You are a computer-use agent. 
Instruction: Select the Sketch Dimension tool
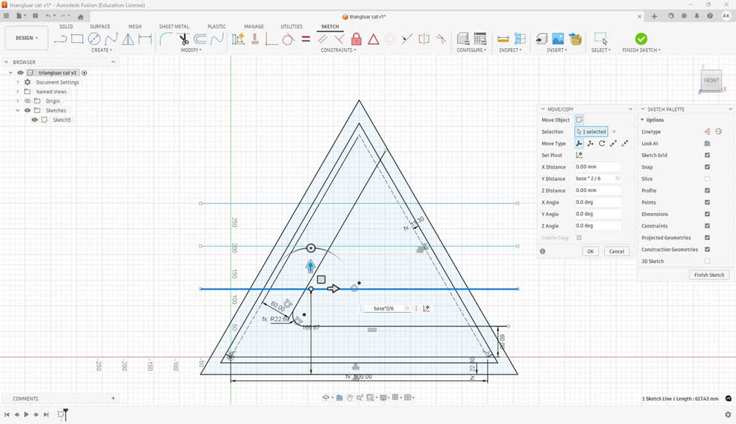(145, 39)
